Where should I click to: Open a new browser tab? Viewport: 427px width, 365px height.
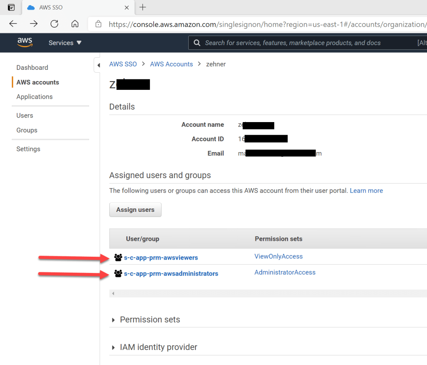tap(143, 7)
